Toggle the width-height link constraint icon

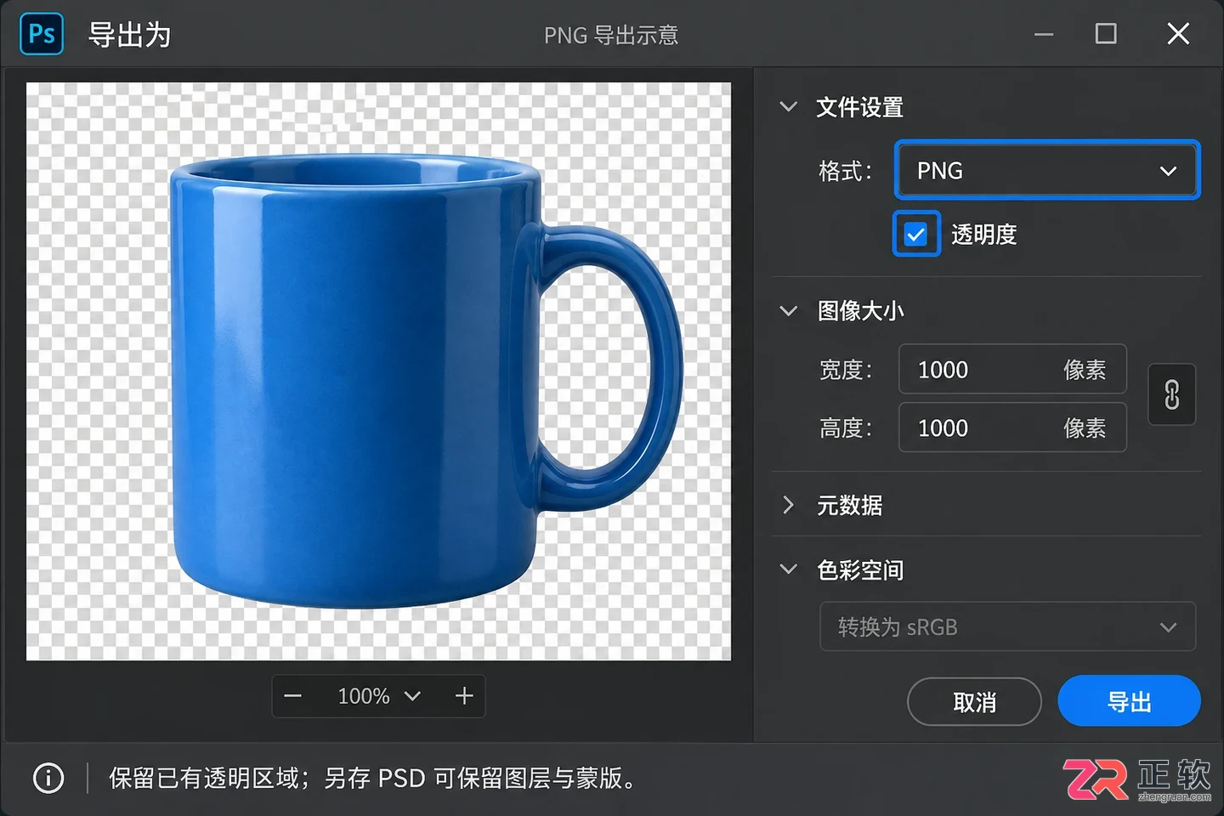pos(1172,394)
